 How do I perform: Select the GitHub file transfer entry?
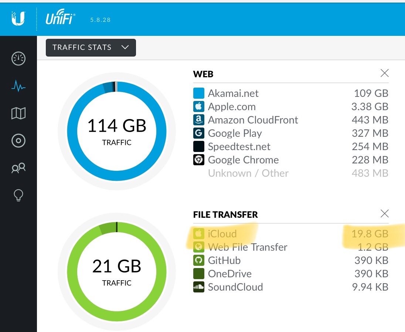[x=291, y=260]
